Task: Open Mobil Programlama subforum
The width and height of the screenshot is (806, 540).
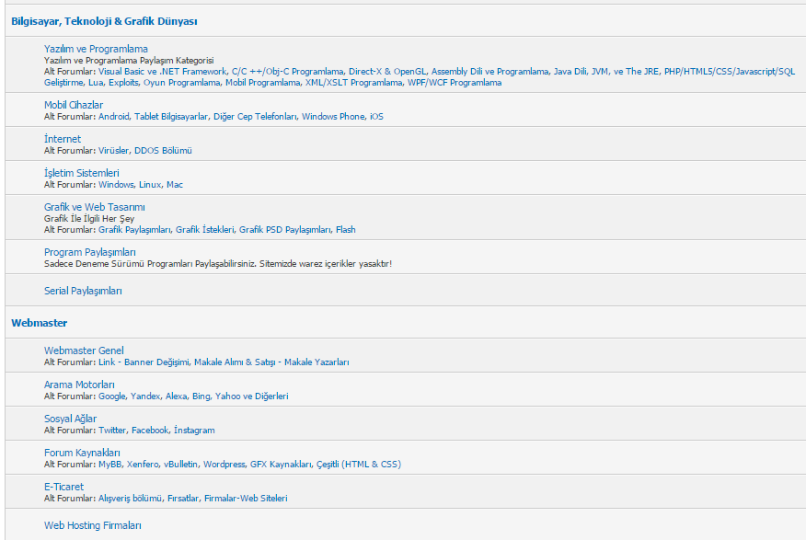Action: coord(262,83)
